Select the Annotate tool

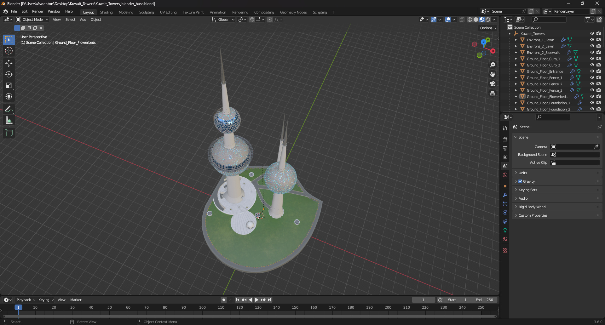pyautogui.click(x=9, y=109)
